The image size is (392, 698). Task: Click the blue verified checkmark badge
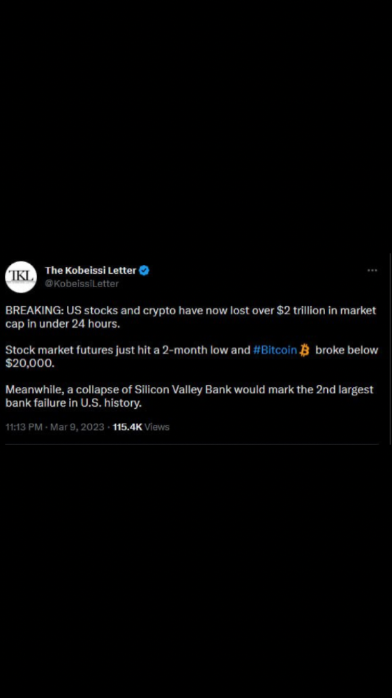pos(144,270)
